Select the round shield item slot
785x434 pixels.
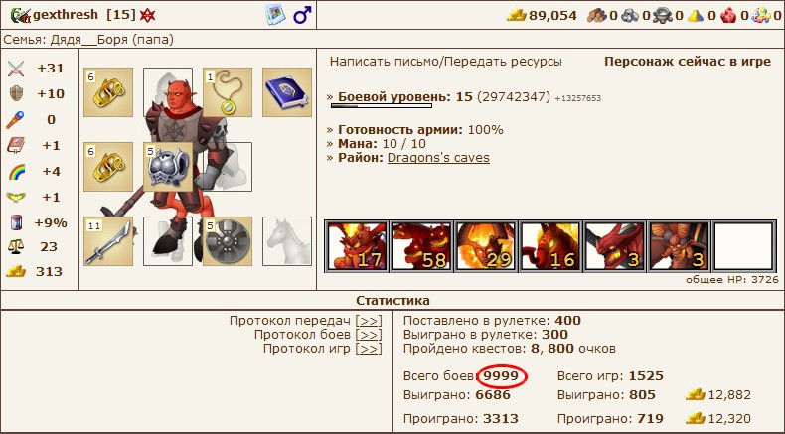pos(228,241)
